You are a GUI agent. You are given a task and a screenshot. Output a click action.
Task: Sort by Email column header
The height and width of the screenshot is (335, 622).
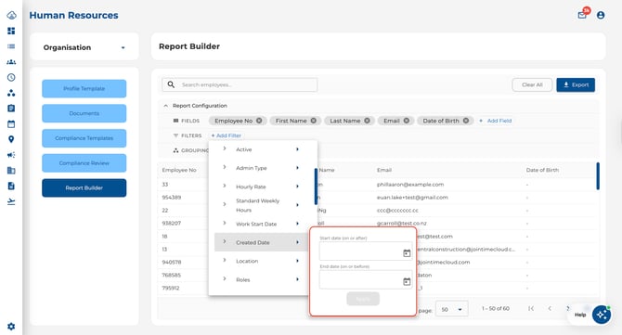[384, 170]
